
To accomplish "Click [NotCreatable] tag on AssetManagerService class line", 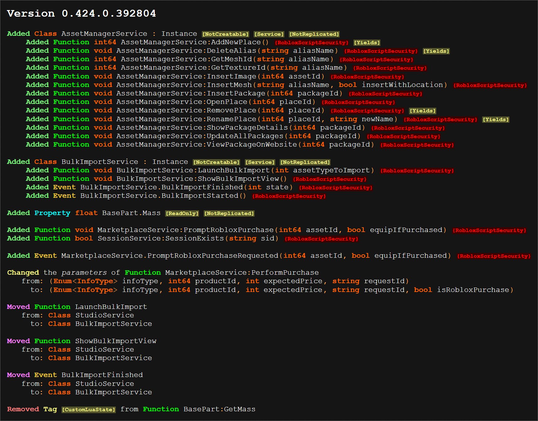I will pyautogui.click(x=225, y=34).
